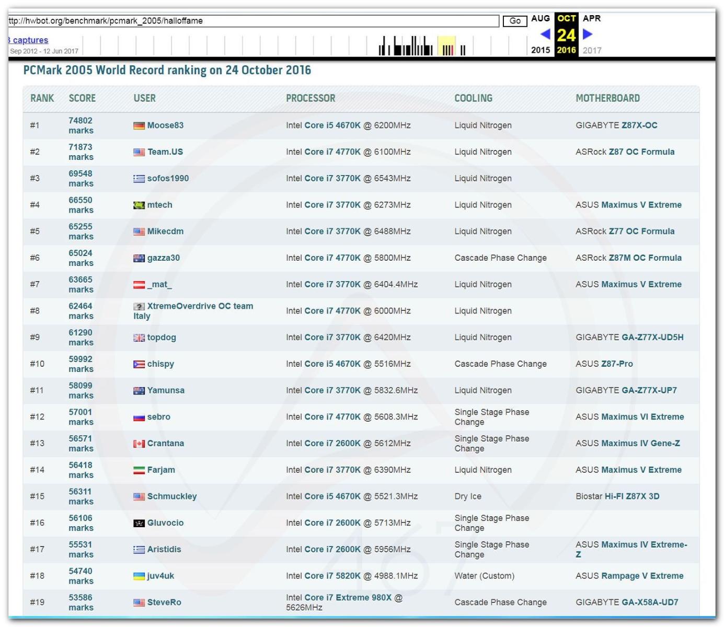Click the Iranian flag icon beside Farjam
724x627 pixels.
click(139, 470)
